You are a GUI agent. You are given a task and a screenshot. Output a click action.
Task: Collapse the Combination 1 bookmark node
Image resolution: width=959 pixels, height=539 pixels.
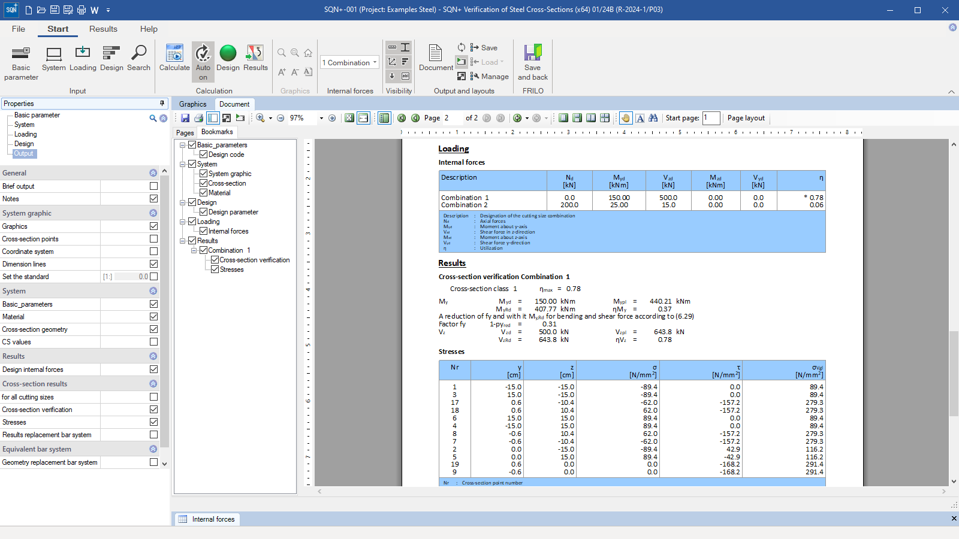coord(194,250)
